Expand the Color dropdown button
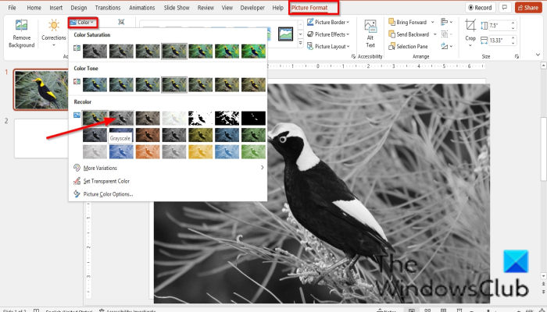 coord(82,22)
